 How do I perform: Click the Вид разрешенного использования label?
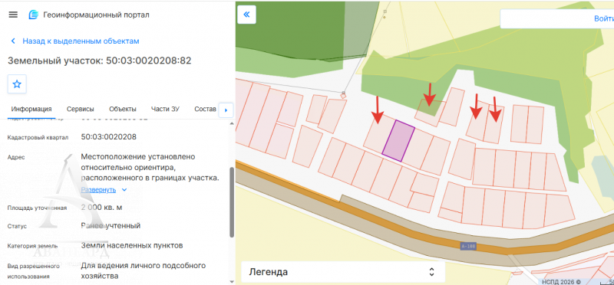pyautogui.click(x=33, y=271)
